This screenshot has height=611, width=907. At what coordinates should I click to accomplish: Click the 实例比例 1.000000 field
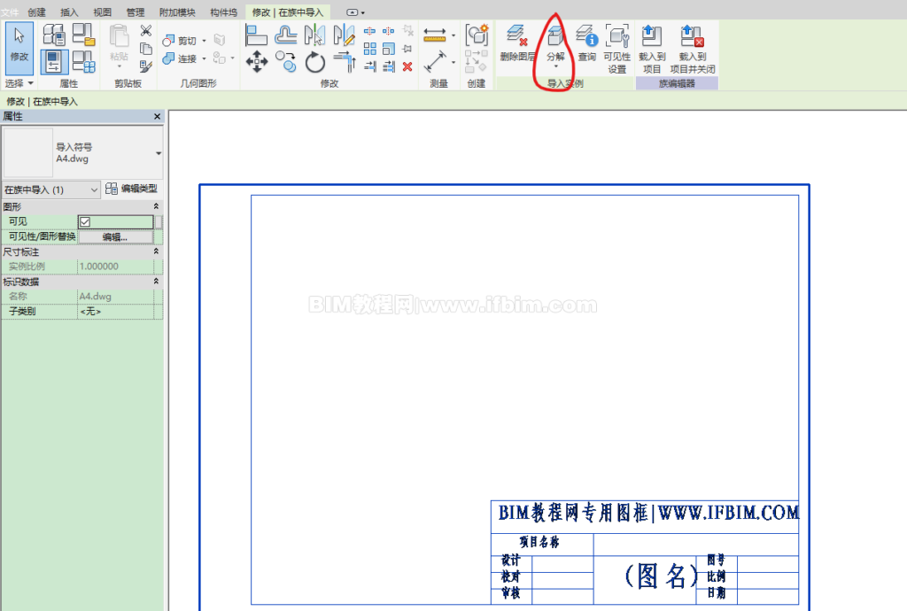click(116, 267)
